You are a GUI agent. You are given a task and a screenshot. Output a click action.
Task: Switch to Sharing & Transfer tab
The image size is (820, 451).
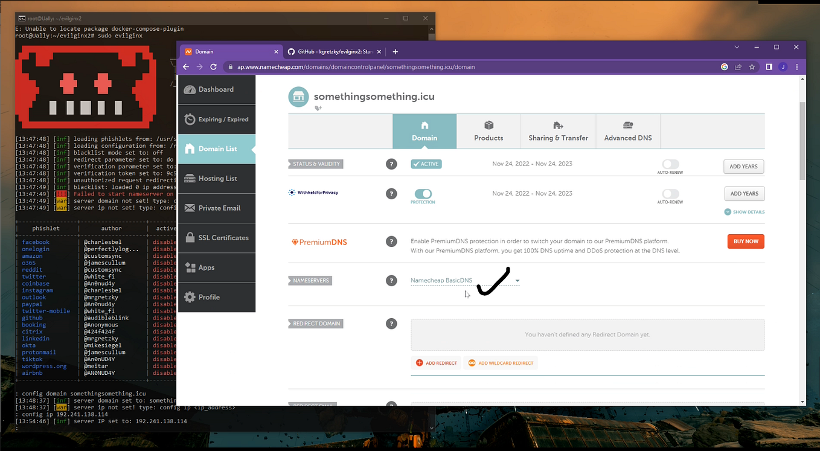coord(558,131)
